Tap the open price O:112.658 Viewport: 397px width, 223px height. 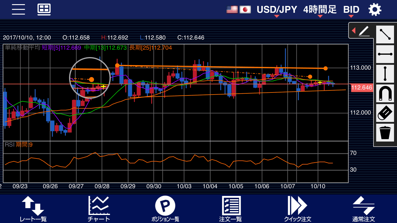pyautogui.click(x=76, y=38)
